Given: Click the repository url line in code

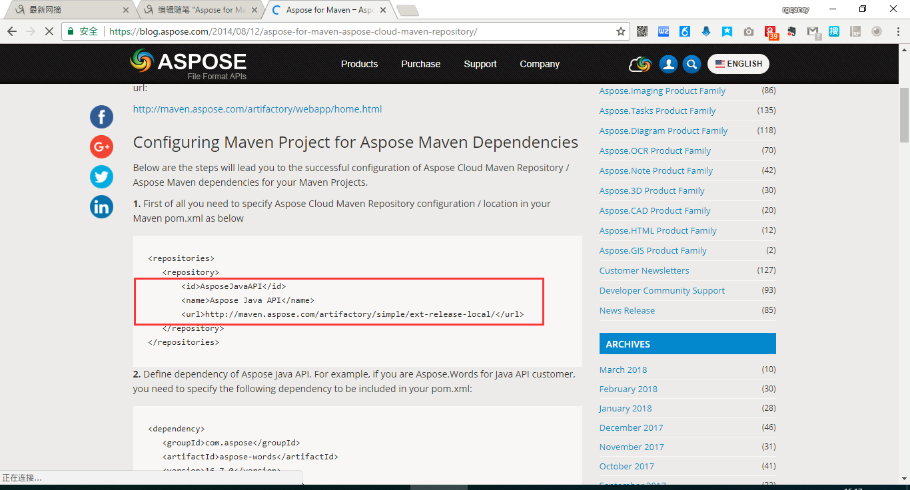Looking at the screenshot, I should coord(352,314).
